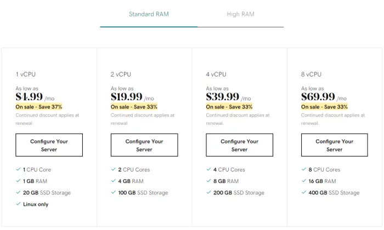
Task: Click the $4.99 per month price
Action: click(x=35, y=97)
